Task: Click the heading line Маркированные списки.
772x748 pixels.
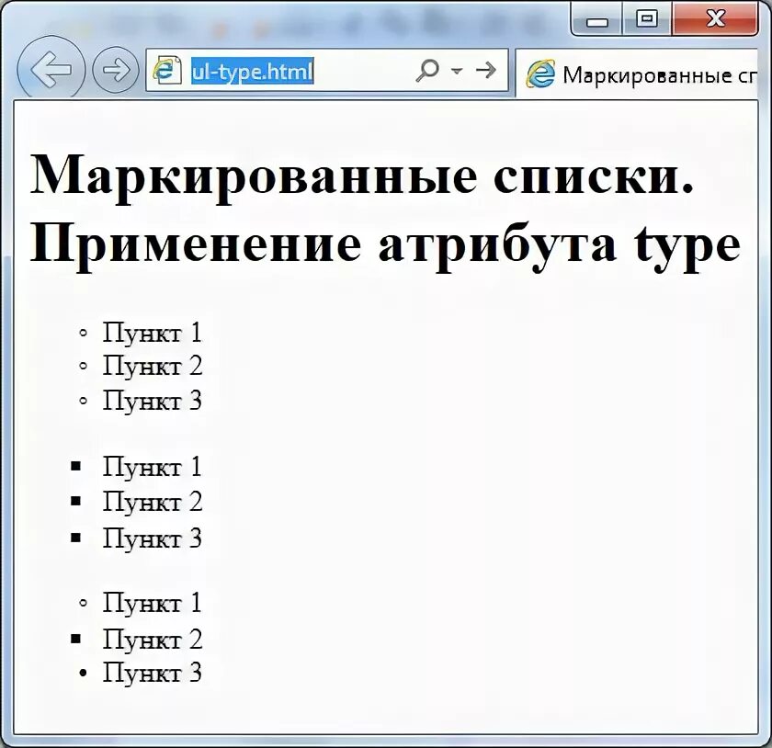Action: [x=362, y=176]
